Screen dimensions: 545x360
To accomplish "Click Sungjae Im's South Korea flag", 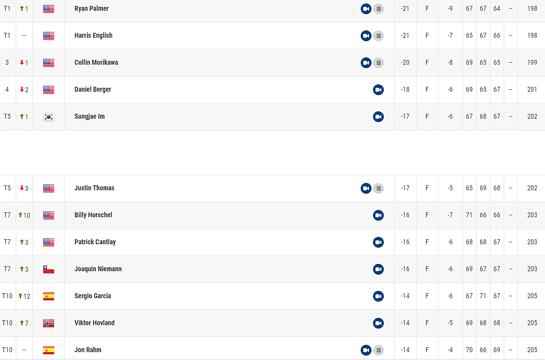I will (49, 117).
